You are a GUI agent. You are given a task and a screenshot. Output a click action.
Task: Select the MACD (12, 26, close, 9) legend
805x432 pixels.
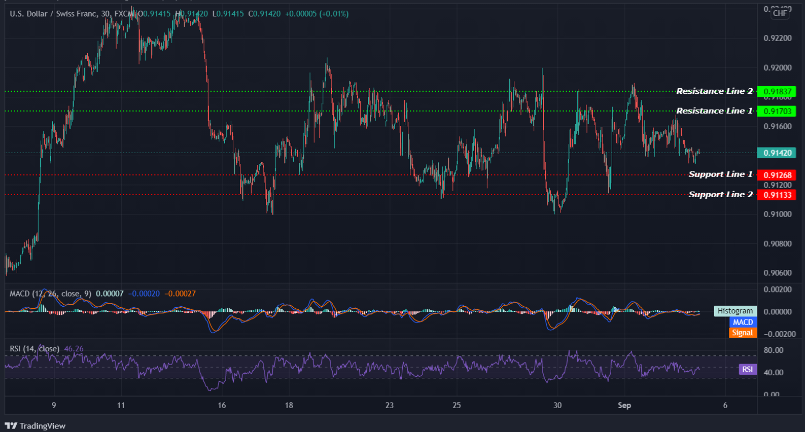click(51, 294)
